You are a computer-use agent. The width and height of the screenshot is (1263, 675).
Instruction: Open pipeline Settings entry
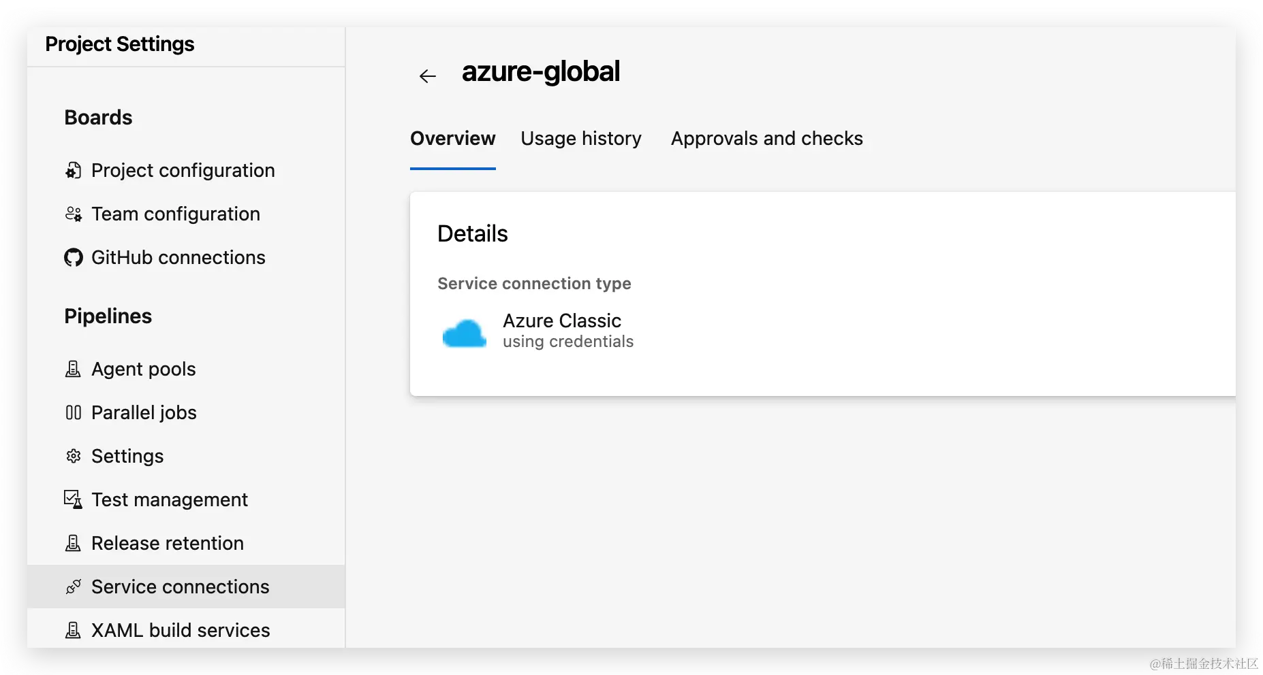point(127,456)
